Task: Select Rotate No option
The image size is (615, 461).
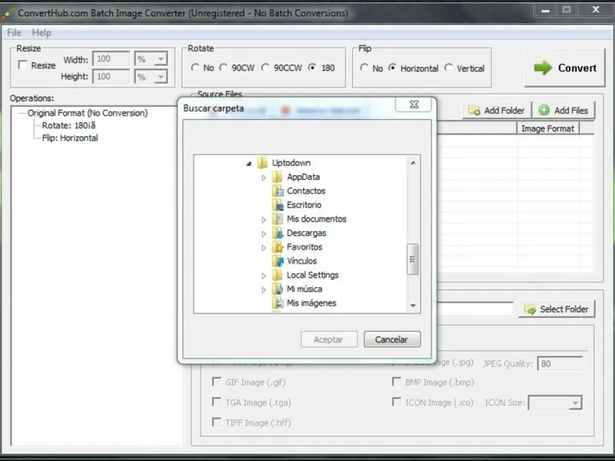Action: point(195,68)
